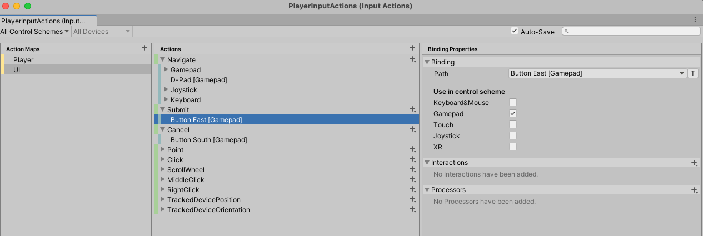The width and height of the screenshot is (703, 236).
Task: Select the Joystick binding row
Action: pyautogui.click(x=287, y=89)
